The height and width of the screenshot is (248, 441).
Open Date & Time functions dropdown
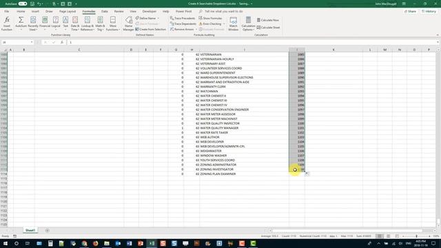pyautogui.click(x=75, y=23)
